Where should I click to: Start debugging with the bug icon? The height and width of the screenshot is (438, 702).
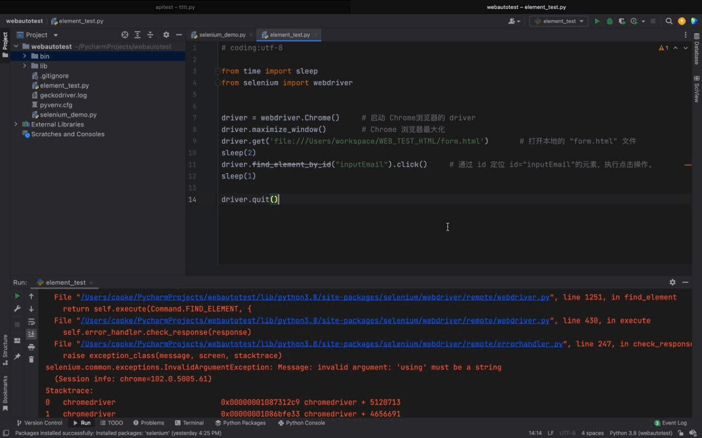(610, 21)
